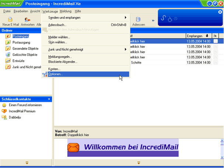Open the Junk und Nicht genehmigt folder
224x168 pixels.
pyautogui.click(x=27, y=67)
